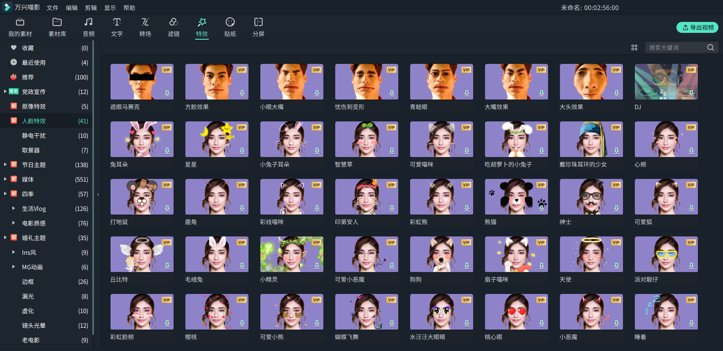
Task: Download the 兔耳朵 effect
Action: (x=167, y=151)
